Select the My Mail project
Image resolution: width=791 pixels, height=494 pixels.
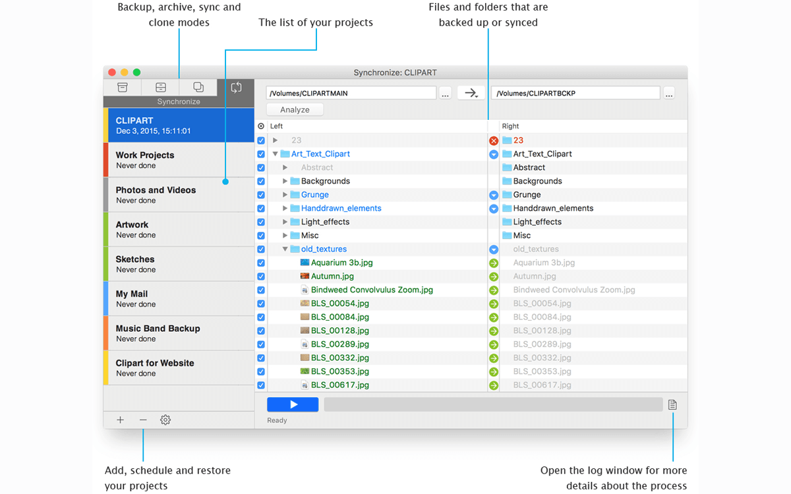coord(179,298)
